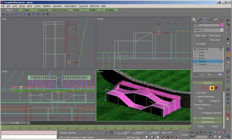Open the Utilities hammer panel icon
This screenshot has width=232, height=140.
pyautogui.click(x=221, y=20)
